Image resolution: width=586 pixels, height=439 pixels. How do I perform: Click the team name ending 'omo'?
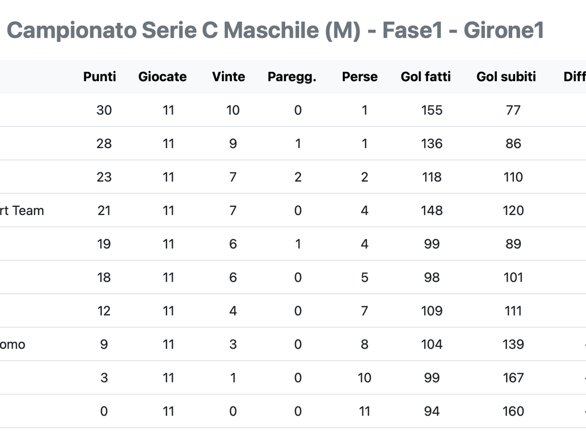13,344
